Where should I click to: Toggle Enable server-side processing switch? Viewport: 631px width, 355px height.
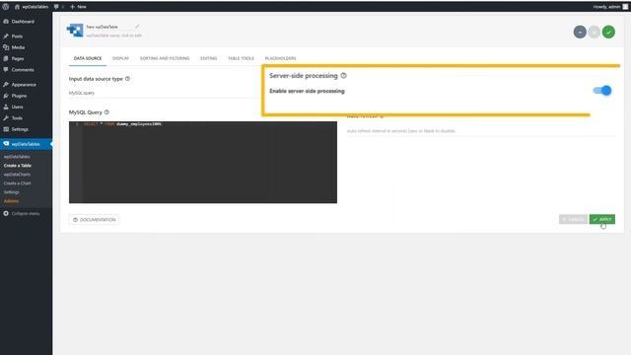click(x=602, y=91)
